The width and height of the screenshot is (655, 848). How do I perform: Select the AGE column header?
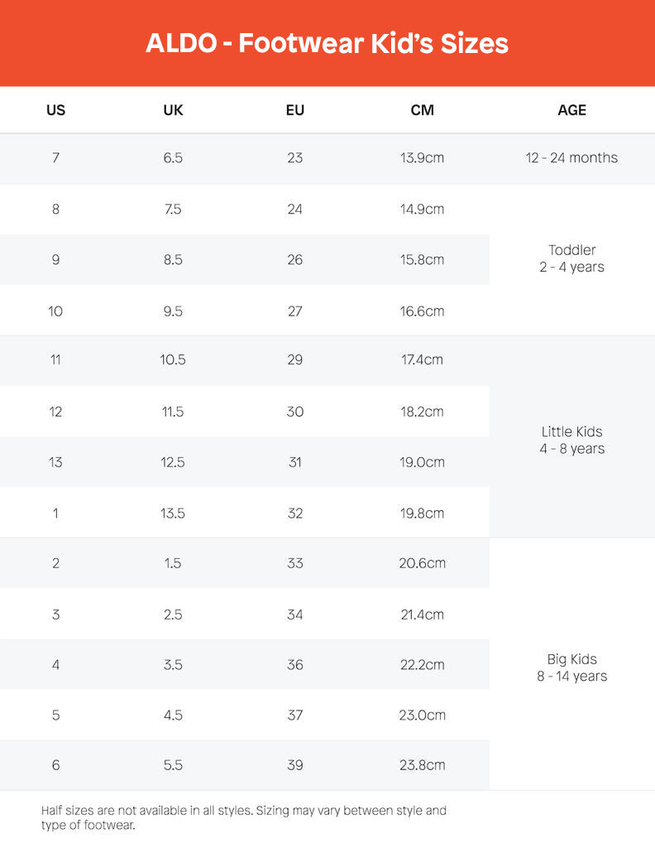(x=571, y=110)
